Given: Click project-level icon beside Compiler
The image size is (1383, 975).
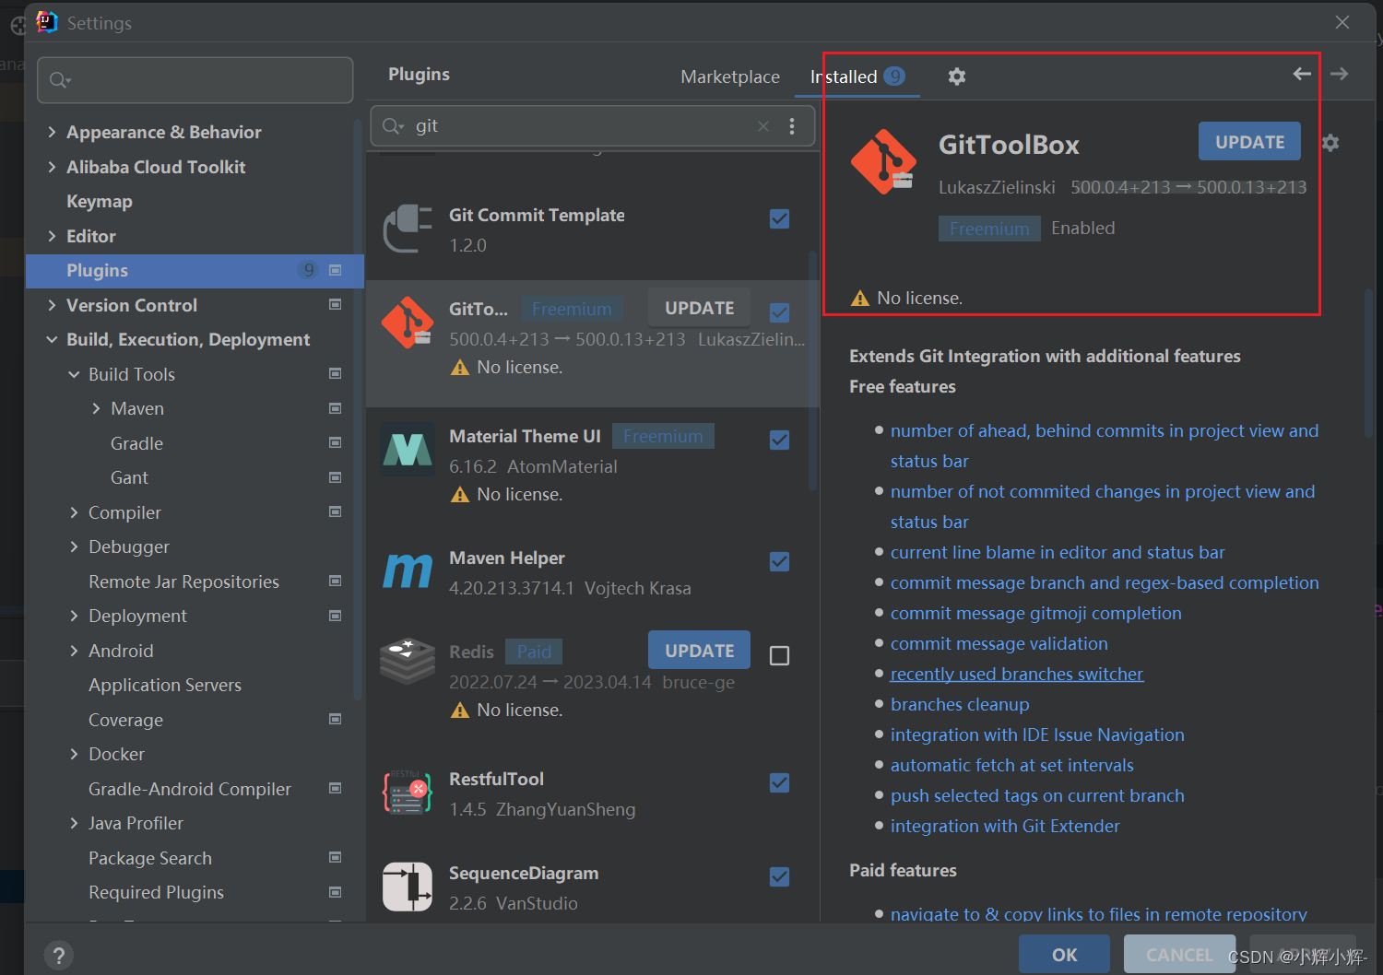Looking at the screenshot, I should point(336,511).
